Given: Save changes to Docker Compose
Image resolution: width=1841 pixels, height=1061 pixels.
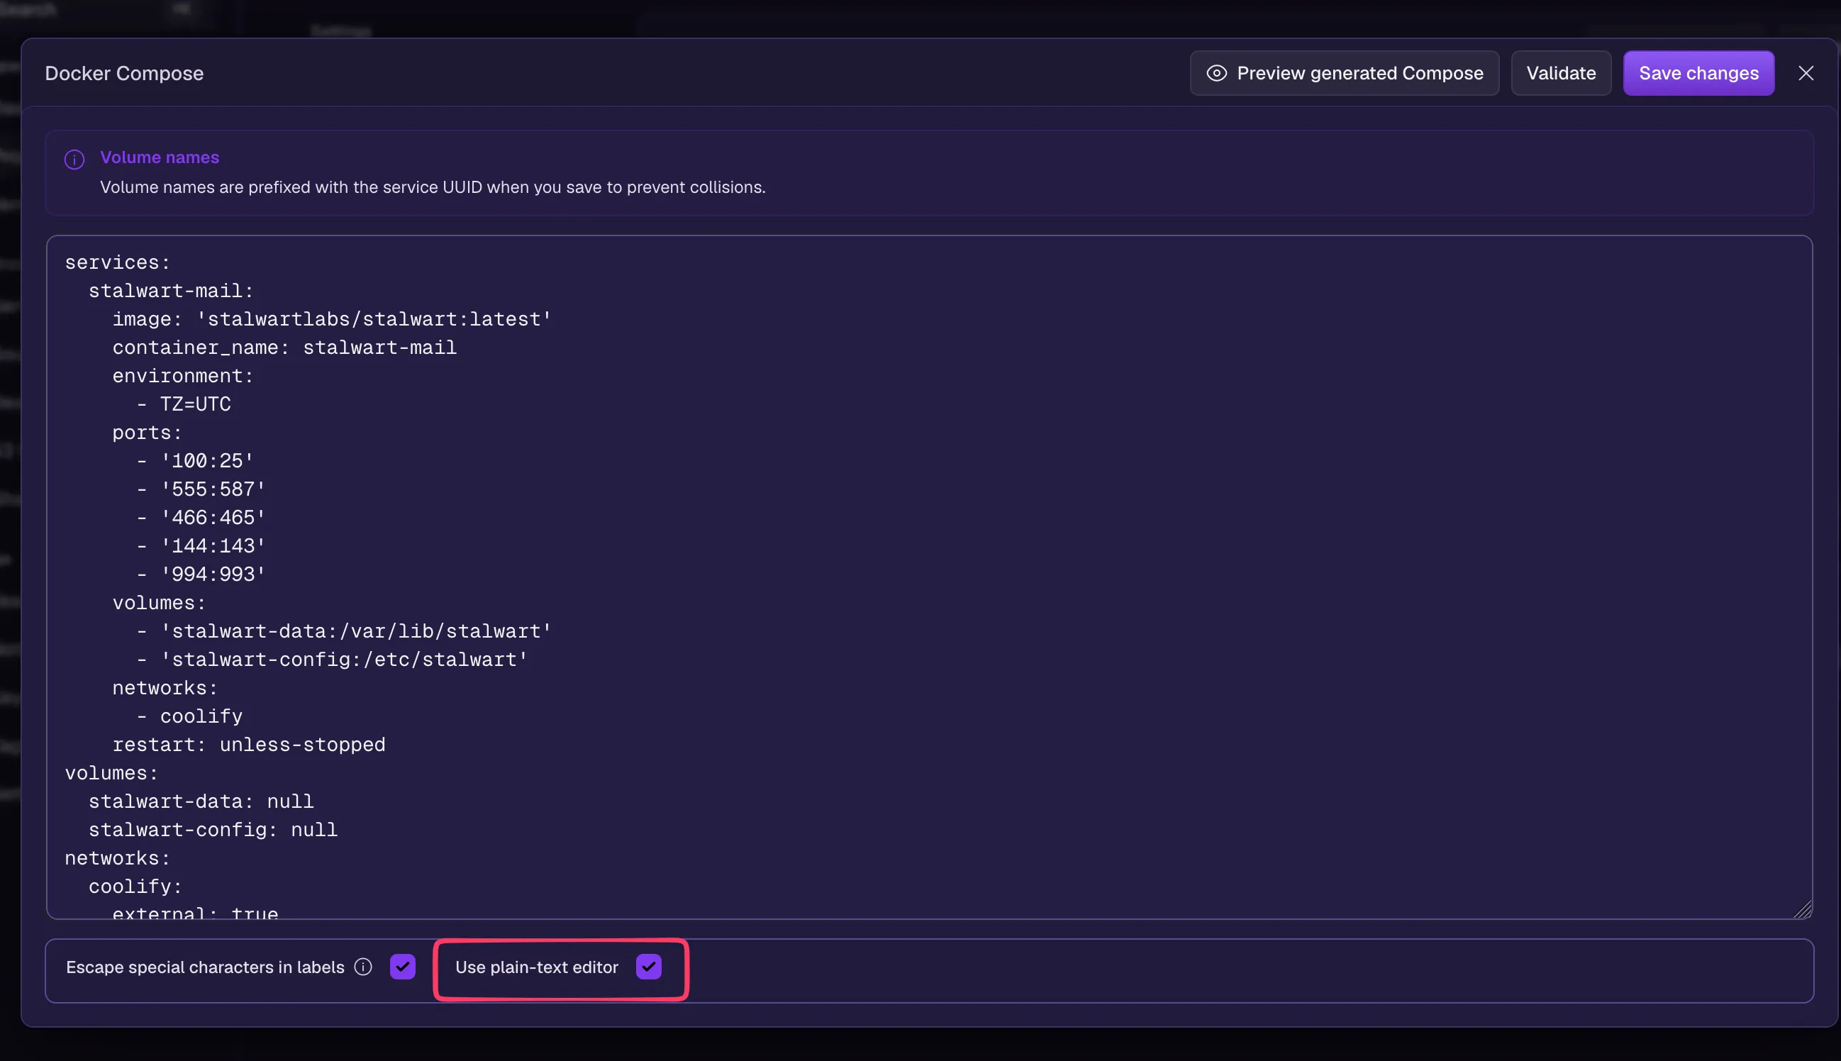Looking at the screenshot, I should (x=1698, y=73).
